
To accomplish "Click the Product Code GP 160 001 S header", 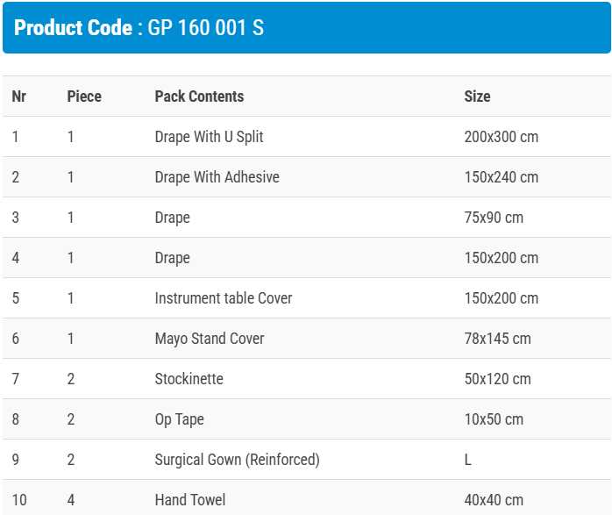I will (x=139, y=27).
